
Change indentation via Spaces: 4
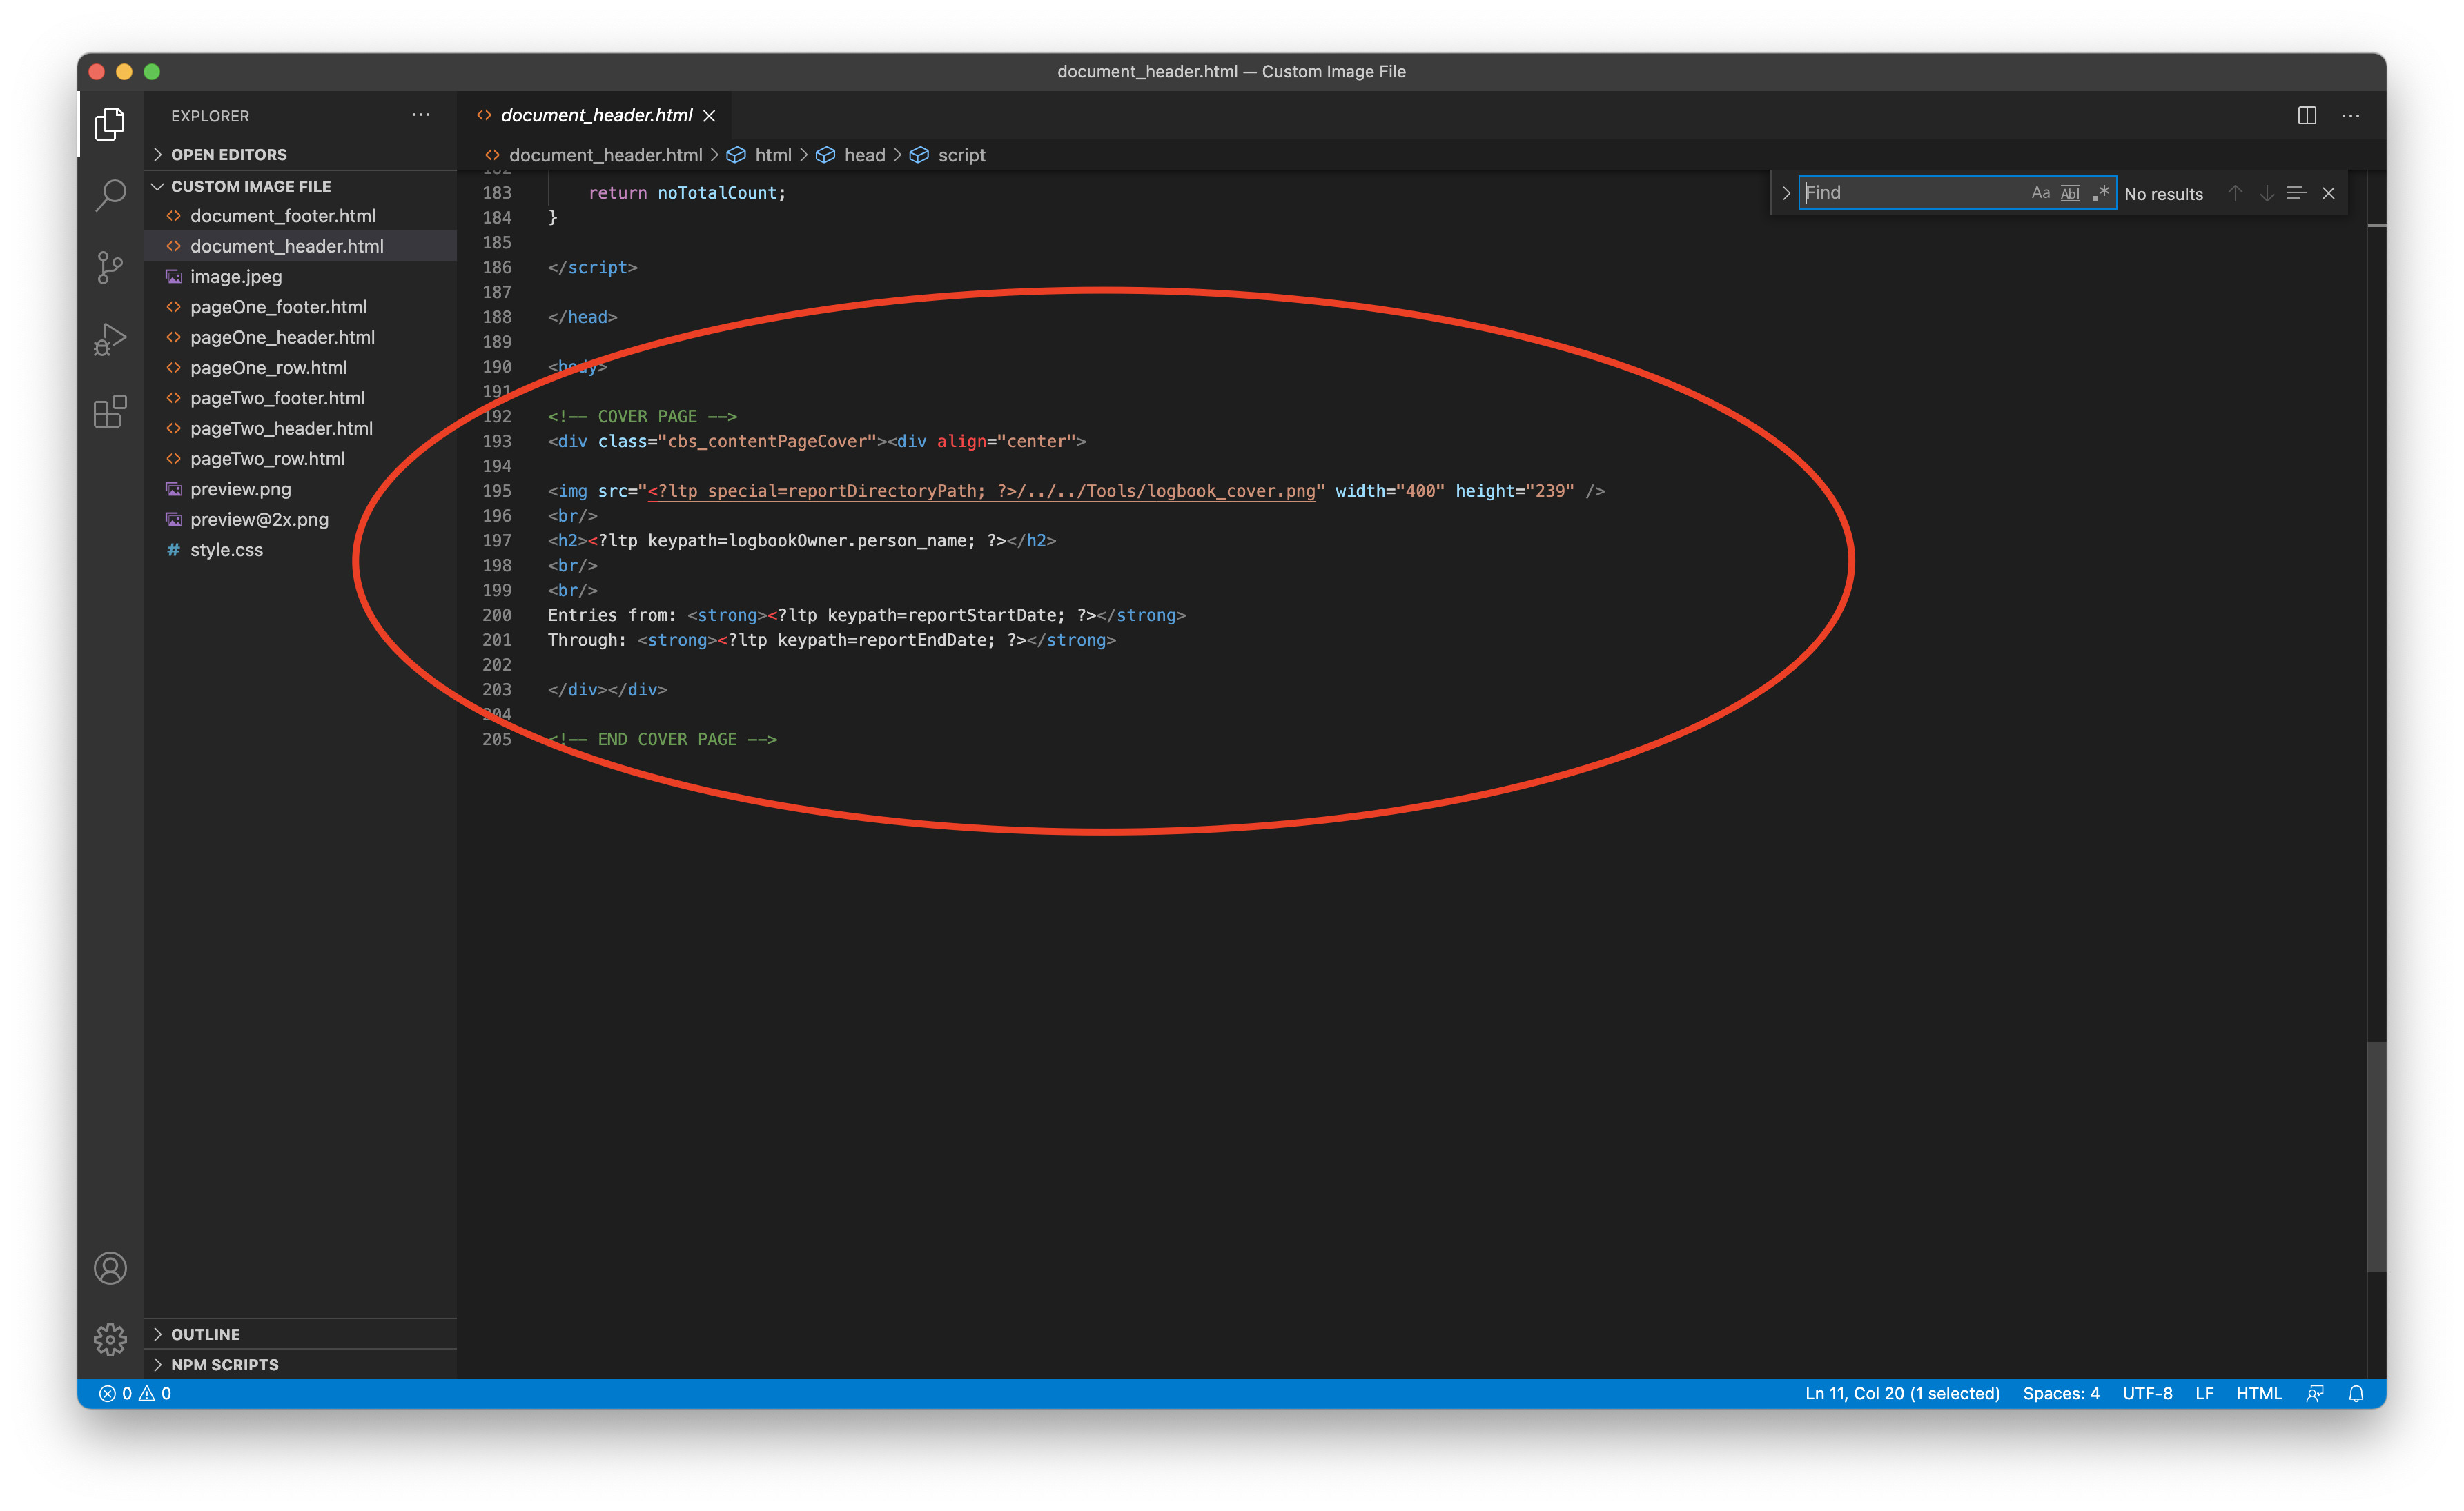(2061, 1393)
